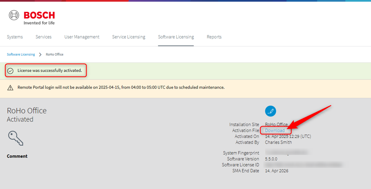
Task: Switch to the Service Licensing tab
Action: coord(128,37)
